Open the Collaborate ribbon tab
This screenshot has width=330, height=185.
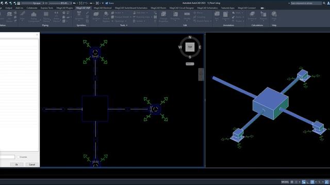coord(32,8)
